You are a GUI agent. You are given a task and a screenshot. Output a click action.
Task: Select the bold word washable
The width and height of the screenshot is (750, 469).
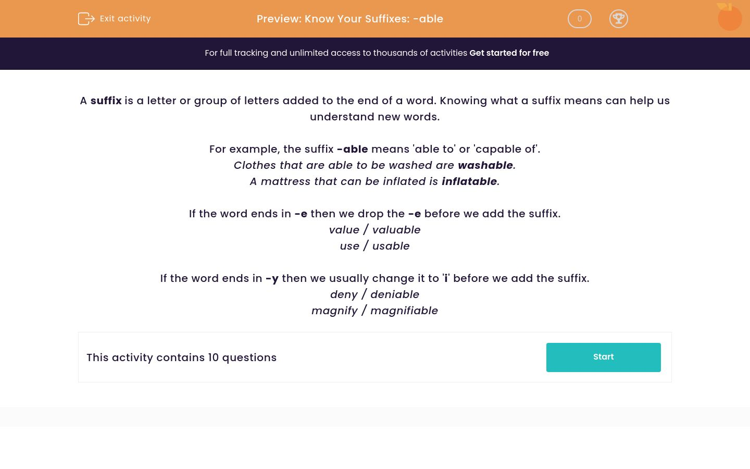tap(485, 165)
